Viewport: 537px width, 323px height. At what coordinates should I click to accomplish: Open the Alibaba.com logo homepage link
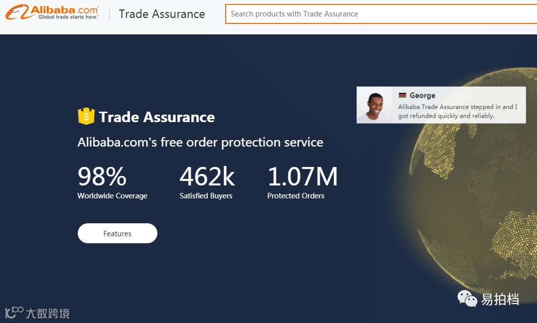coord(52,12)
